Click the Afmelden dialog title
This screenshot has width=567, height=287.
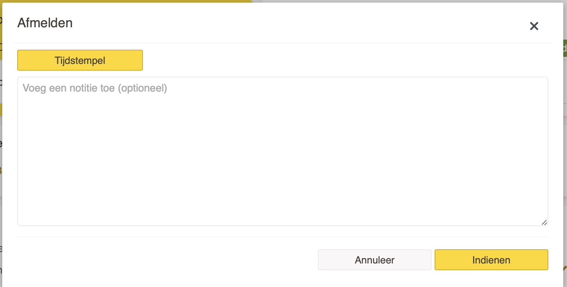pyautogui.click(x=45, y=23)
